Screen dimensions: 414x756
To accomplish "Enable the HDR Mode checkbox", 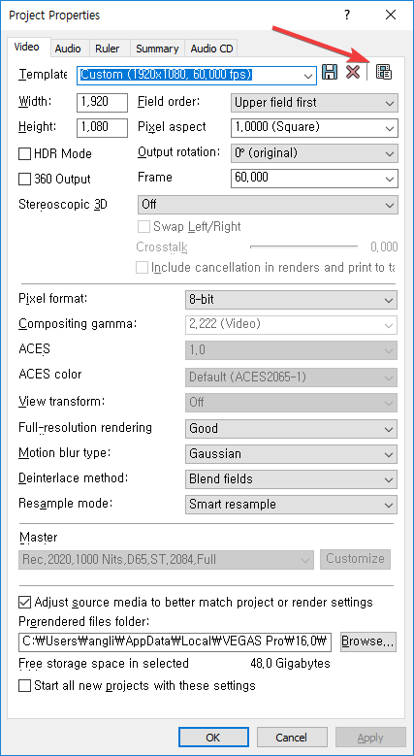I will click(x=24, y=154).
